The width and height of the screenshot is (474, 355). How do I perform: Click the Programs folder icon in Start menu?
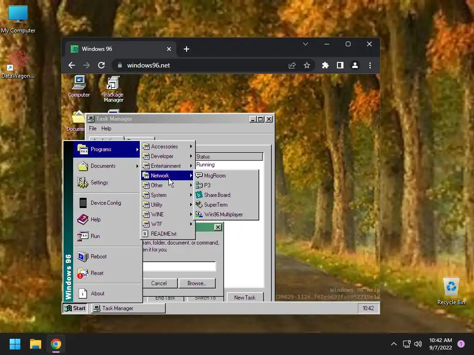point(82,149)
